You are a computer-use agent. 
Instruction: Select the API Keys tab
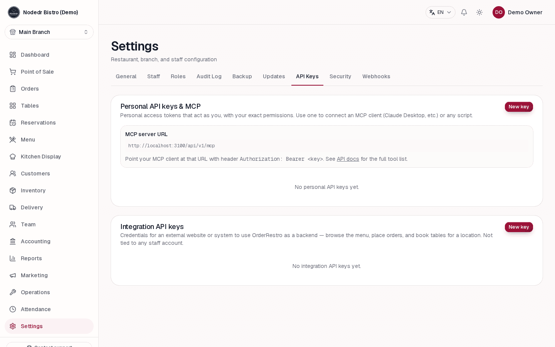(x=307, y=76)
